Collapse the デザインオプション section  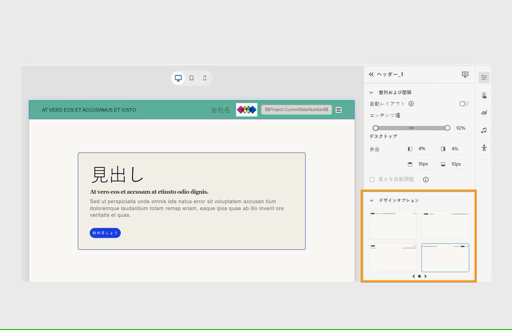(x=372, y=201)
